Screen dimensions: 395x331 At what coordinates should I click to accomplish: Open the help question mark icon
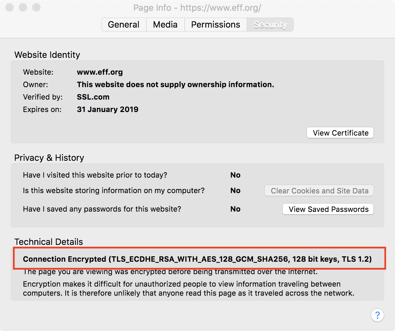[378, 315]
